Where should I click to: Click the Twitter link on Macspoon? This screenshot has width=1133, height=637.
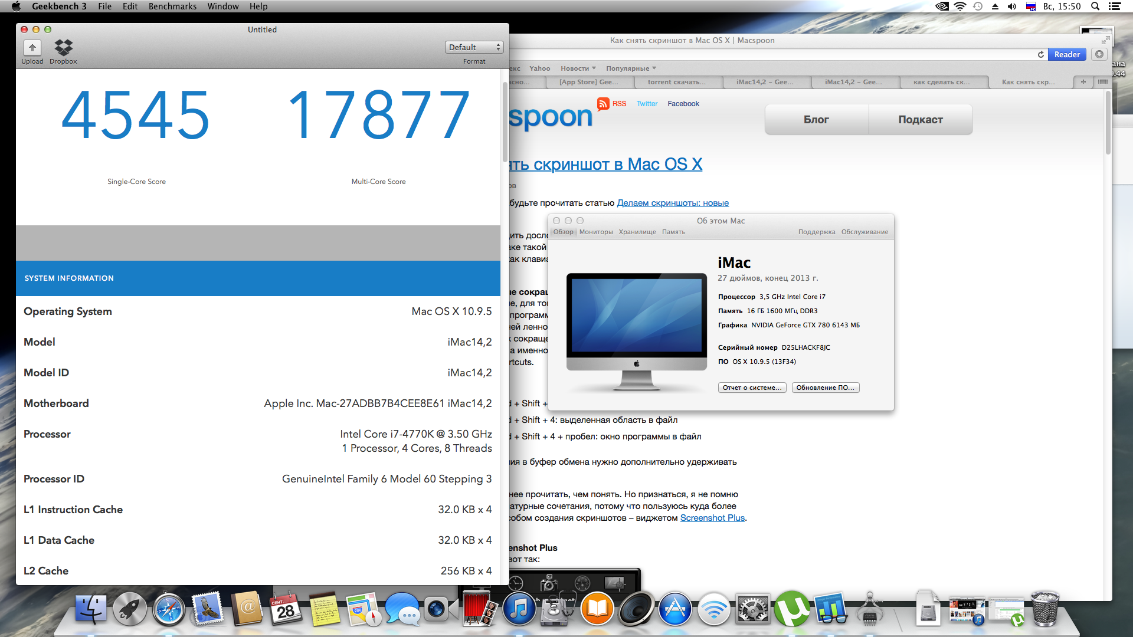pyautogui.click(x=647, y=104)
